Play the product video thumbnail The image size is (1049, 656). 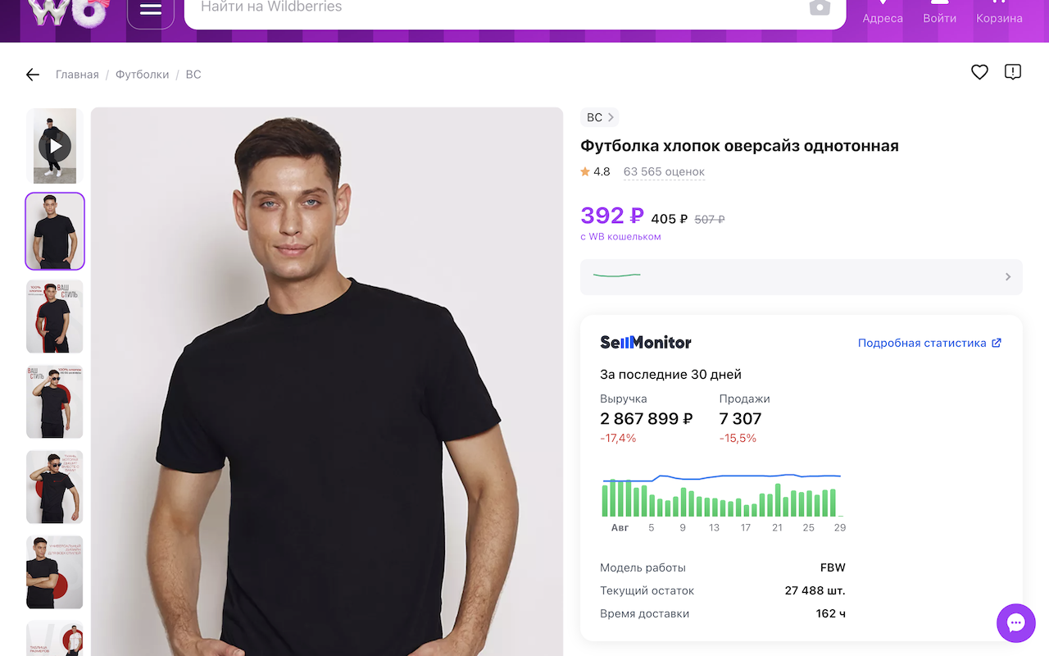(54, 145)
